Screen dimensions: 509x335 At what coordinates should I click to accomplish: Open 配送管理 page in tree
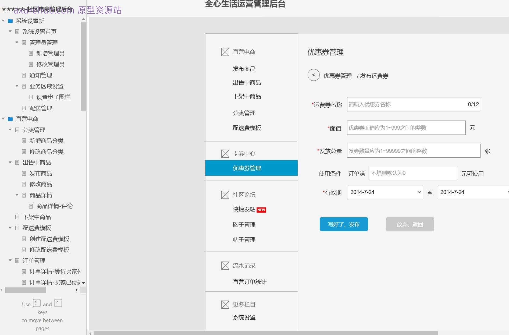click(41, 108)
